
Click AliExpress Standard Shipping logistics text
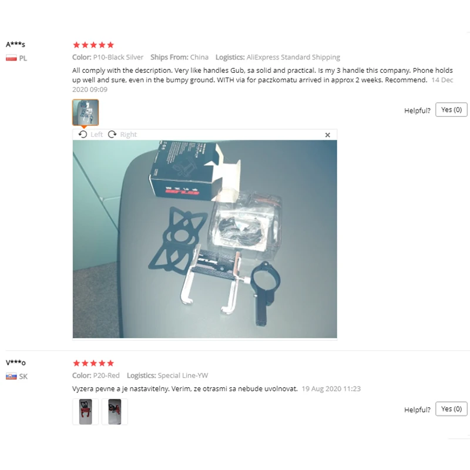coord(293,57)
